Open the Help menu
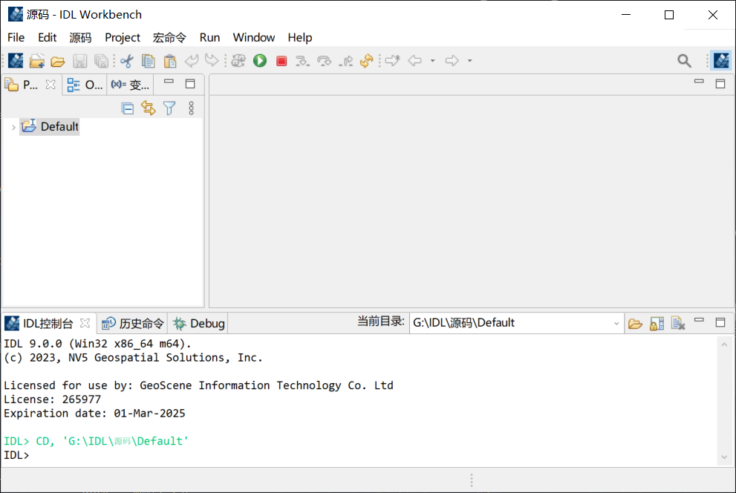The image size is (736, 493). point(300,37)
